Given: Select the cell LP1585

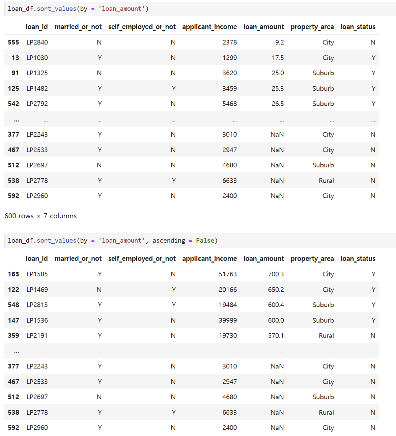Looking at the screenshot, I should coord(37,274).
